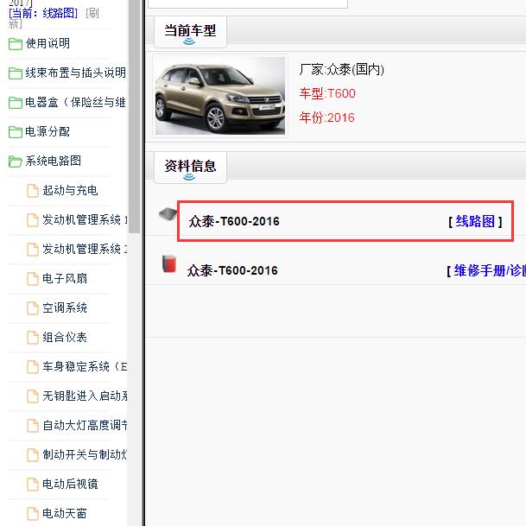Click the 车型:T600 text
The width and height of the screenshot is (526, 526).
pyautogui.click(x=327, y=93)
